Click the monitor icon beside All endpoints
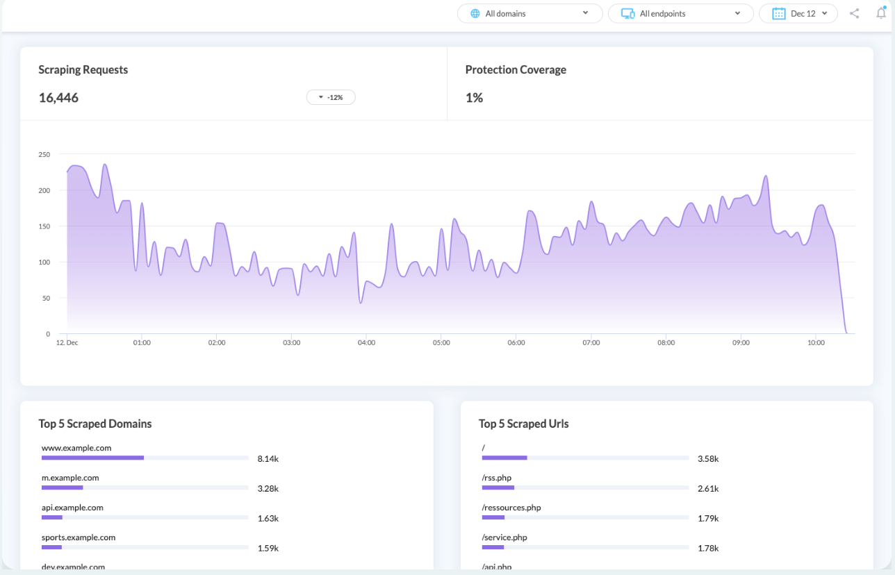 point(627,13)
